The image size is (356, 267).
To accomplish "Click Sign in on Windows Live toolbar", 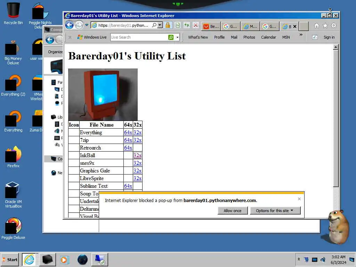I will 329,37.
